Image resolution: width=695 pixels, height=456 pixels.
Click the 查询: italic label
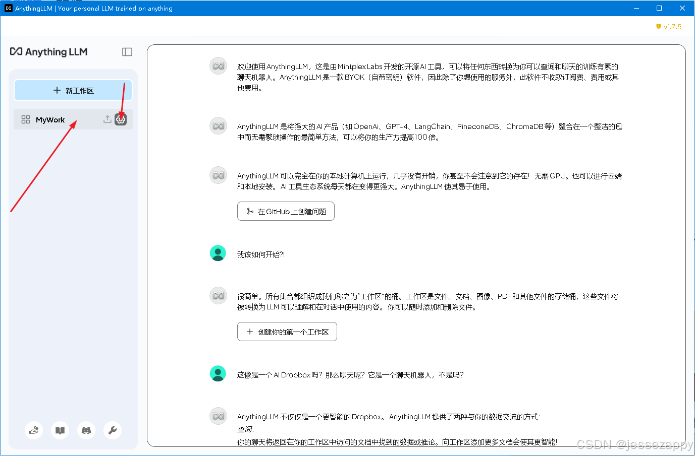point(246,429)
